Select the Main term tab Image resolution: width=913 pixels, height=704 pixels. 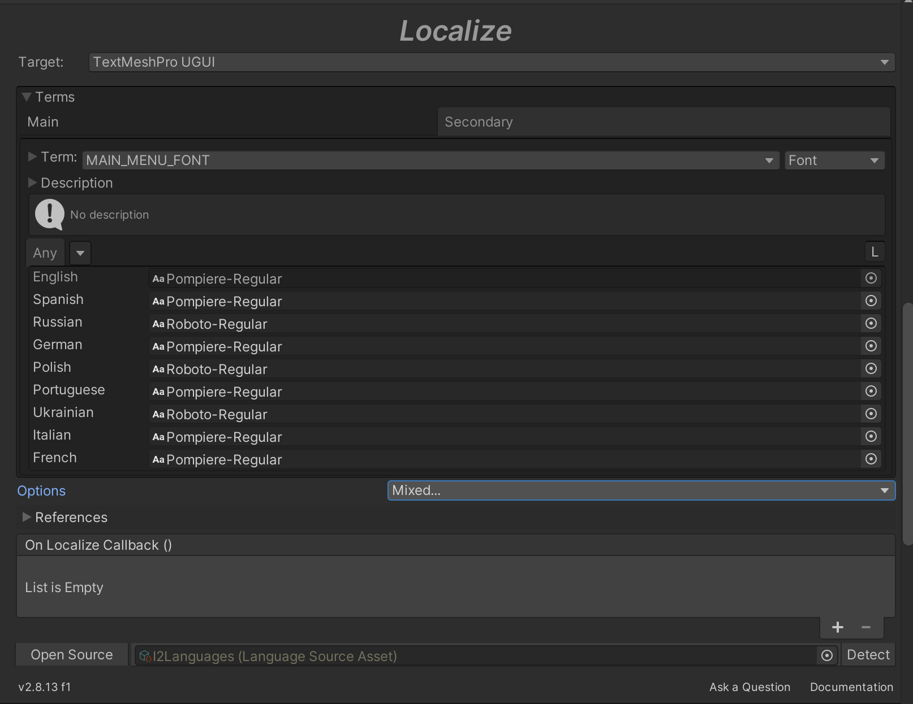(226, 122)
